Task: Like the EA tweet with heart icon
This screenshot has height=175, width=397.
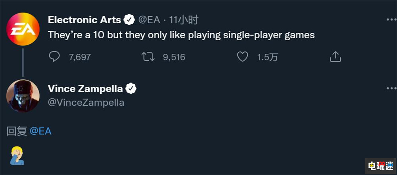Action: (242, 57)
